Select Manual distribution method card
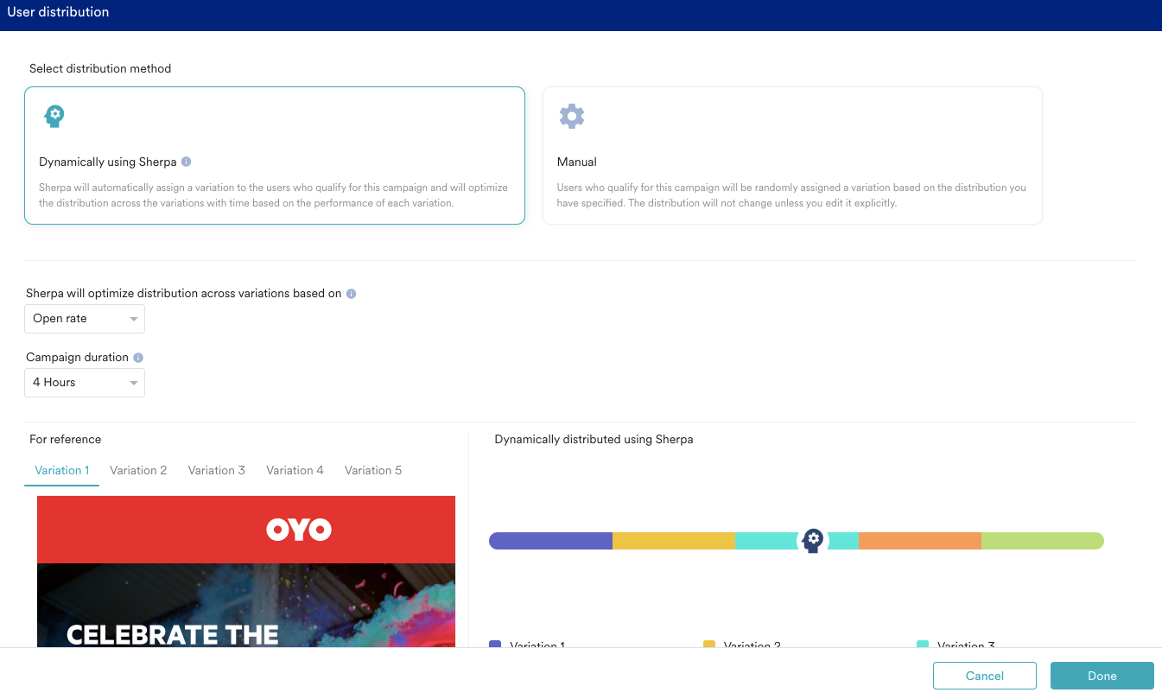1162x699 pixels. click(x=791, y=156)
